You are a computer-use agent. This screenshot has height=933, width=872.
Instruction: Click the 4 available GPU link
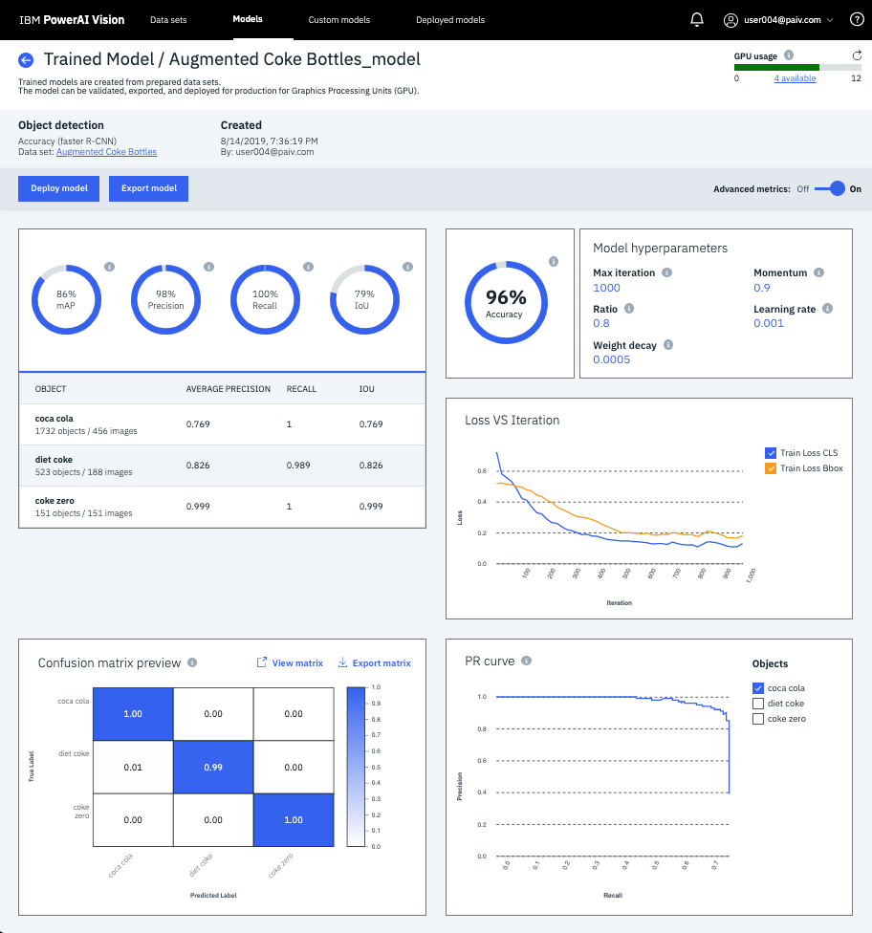(795, 78)
